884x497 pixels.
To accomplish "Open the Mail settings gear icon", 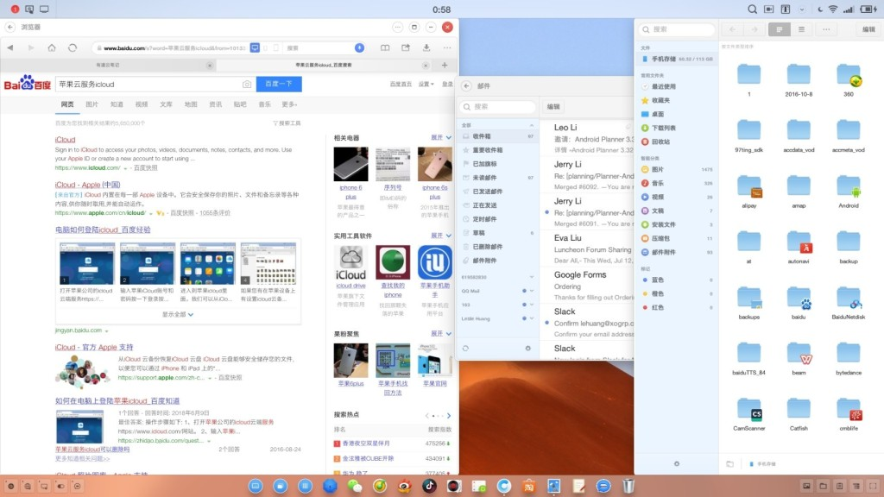I will [527, 349].
